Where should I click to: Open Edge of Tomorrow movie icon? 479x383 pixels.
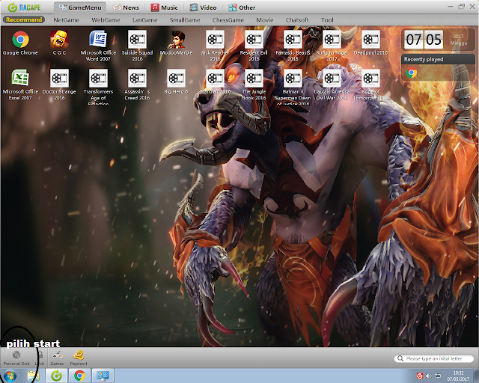click(x=371, y=79)
